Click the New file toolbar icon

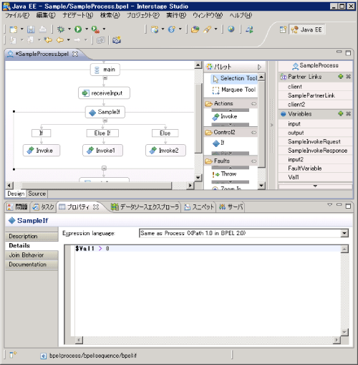[14, 29]
